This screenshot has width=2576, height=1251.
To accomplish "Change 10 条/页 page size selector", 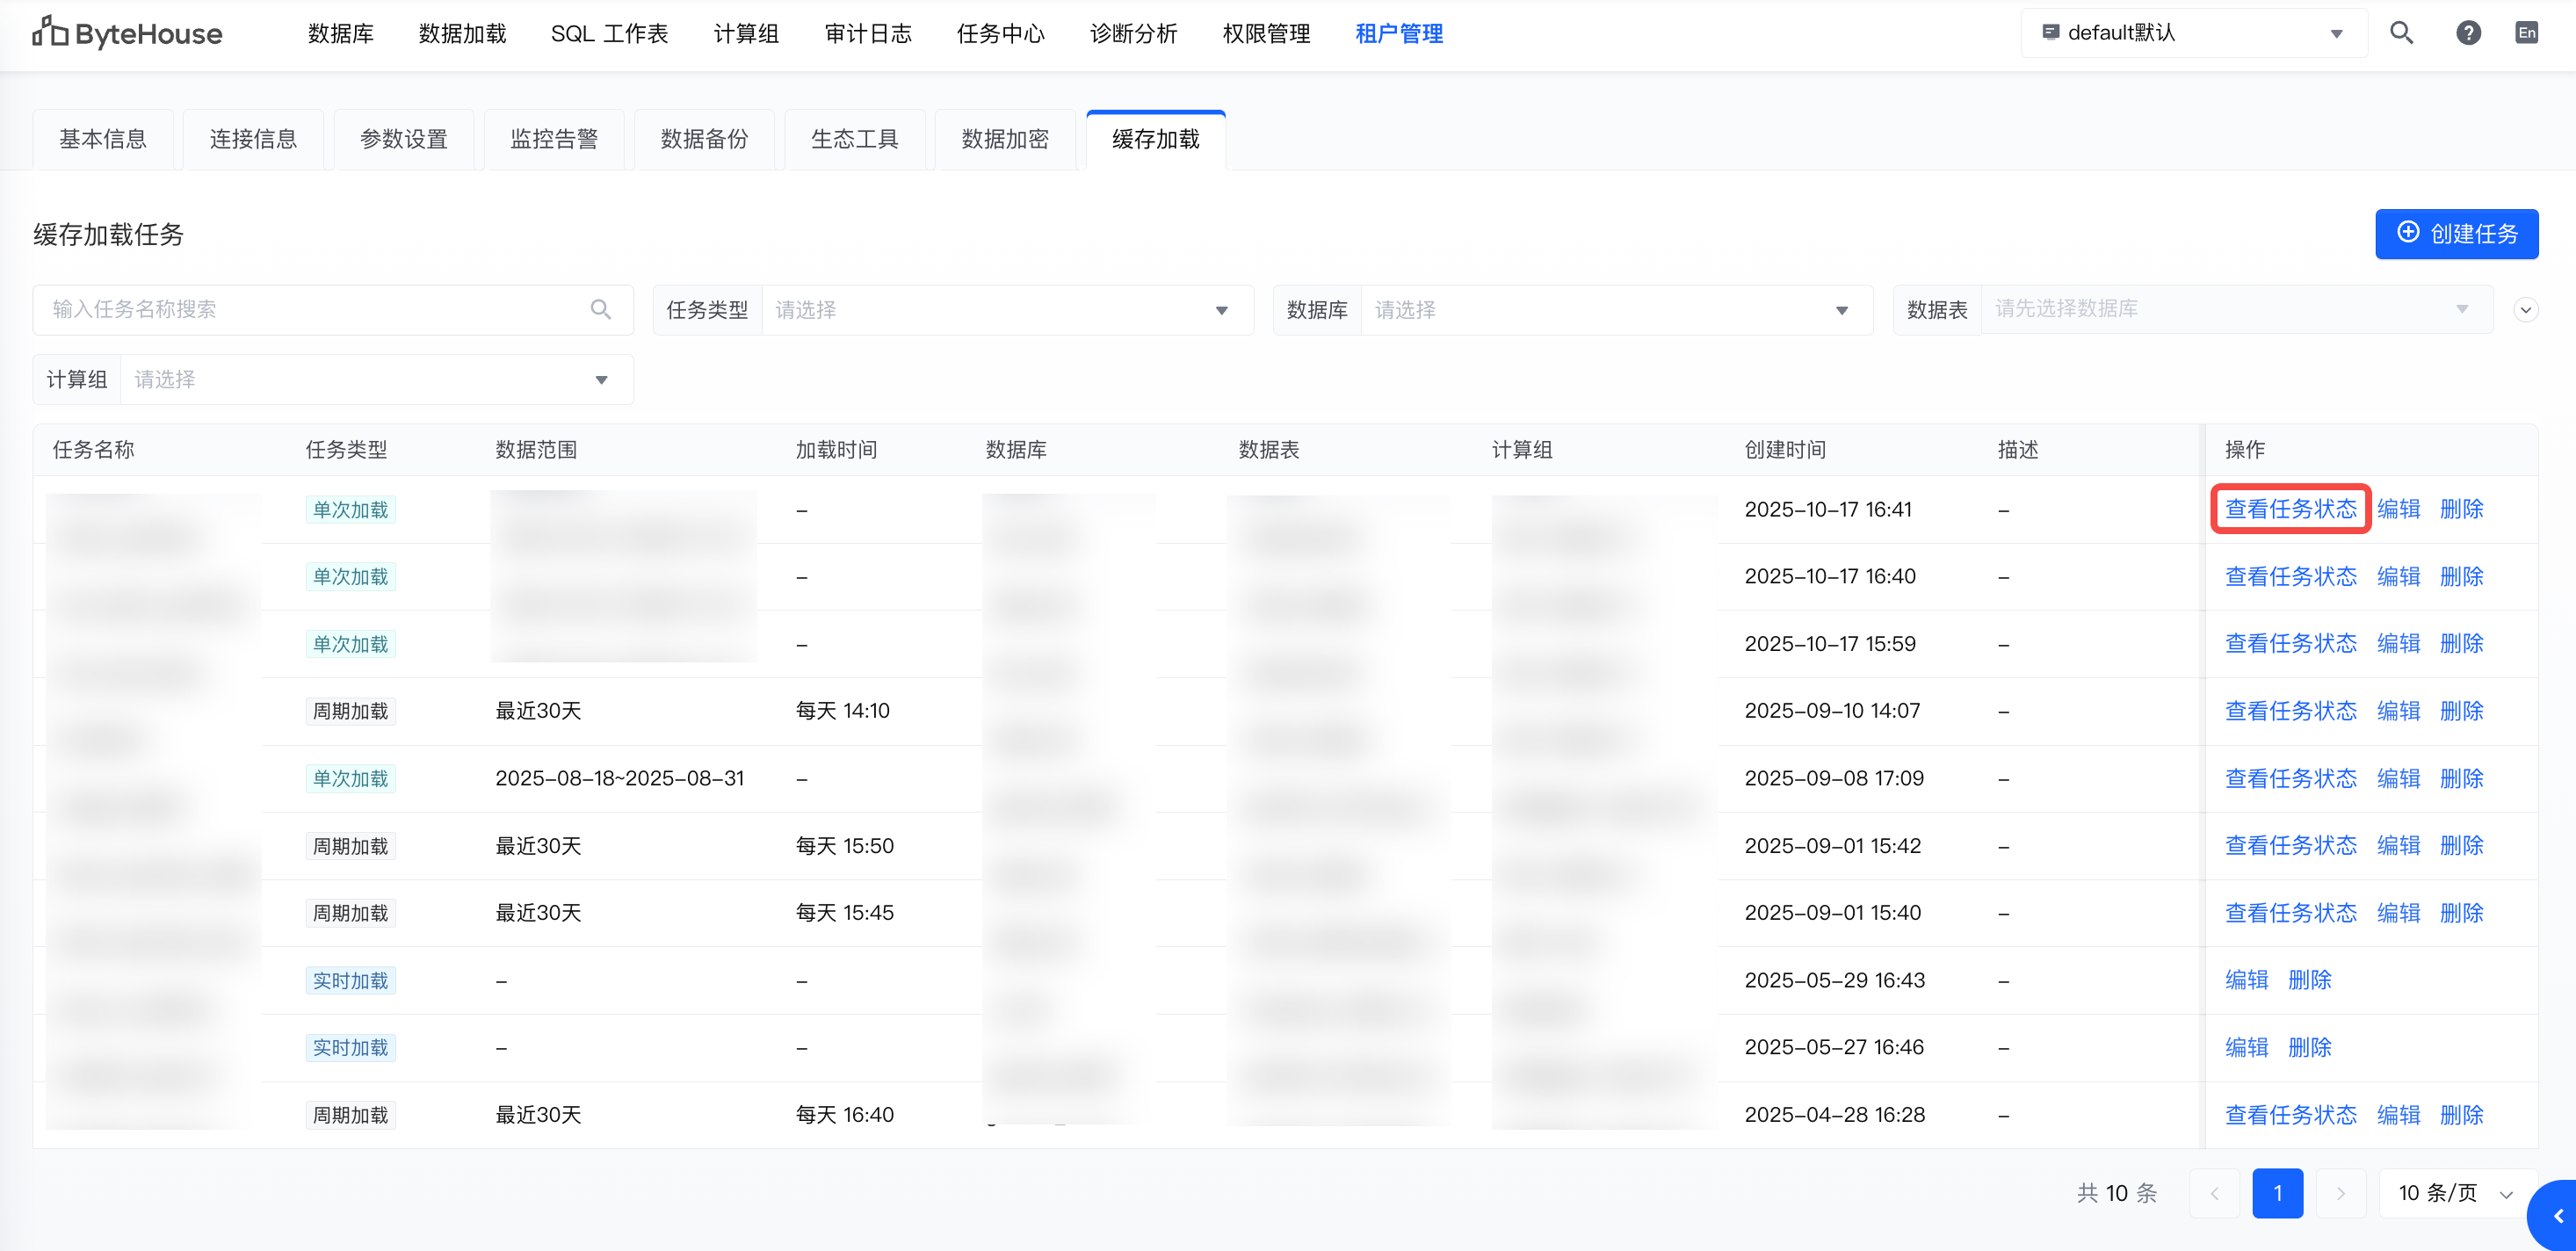I will click(x=2455, y=1193).
